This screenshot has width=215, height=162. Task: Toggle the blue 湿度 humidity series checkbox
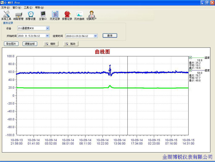(x=190, y=70)
